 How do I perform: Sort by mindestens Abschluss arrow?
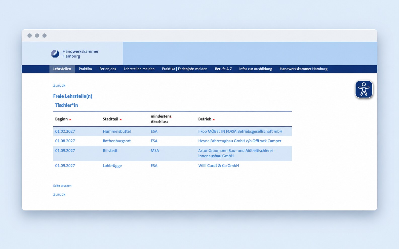coord(171,117)
